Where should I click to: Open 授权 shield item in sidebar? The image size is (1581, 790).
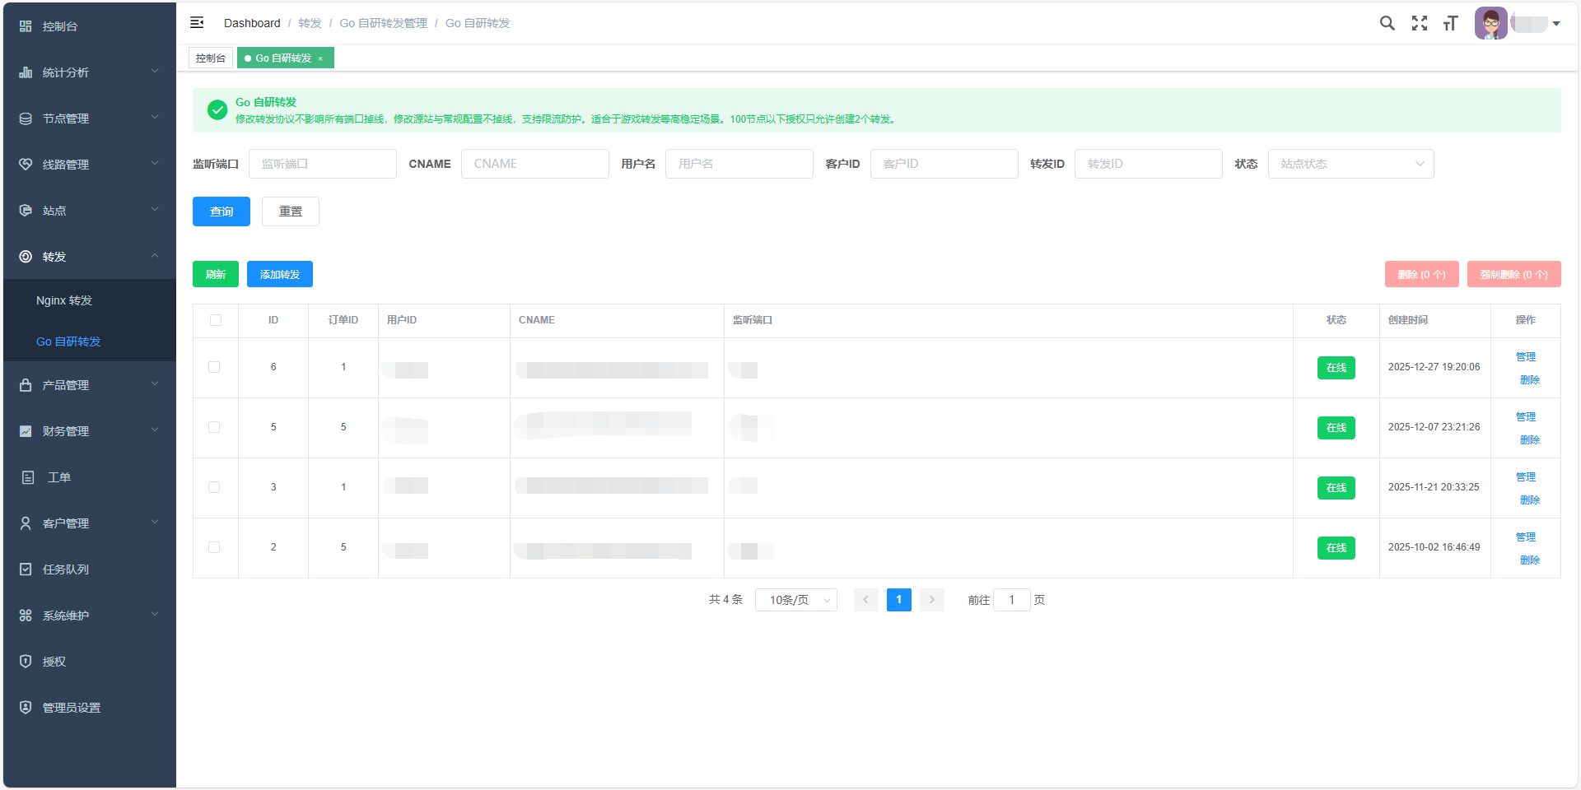pos(54,662)
